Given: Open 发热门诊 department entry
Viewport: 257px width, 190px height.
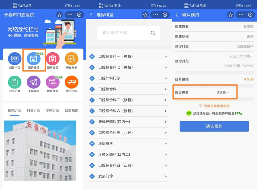Looking at the screenshot, I should (x=128, y=176).
